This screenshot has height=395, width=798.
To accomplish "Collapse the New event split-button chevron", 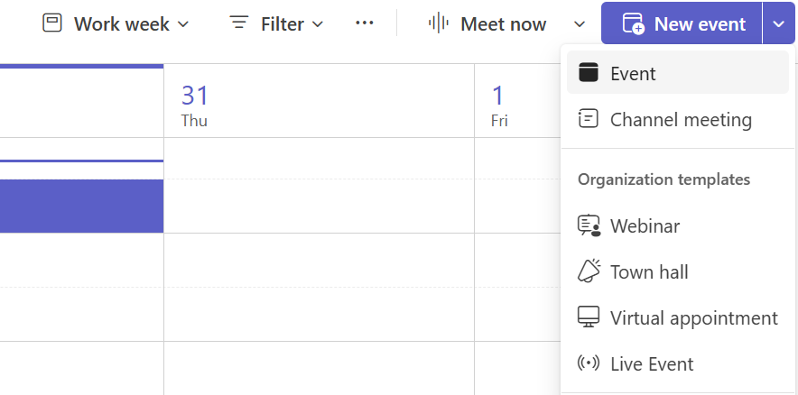I will 779,23.
